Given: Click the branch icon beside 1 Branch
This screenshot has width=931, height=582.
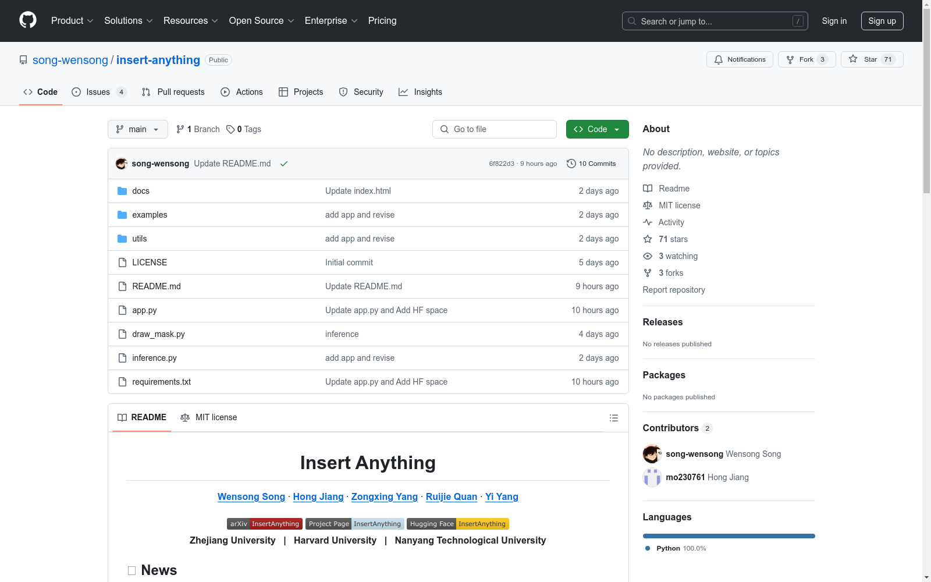Looking at the screenshot, I should coord(180,129).
